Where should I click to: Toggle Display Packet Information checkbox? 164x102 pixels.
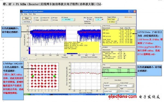(x=82, y=57)
